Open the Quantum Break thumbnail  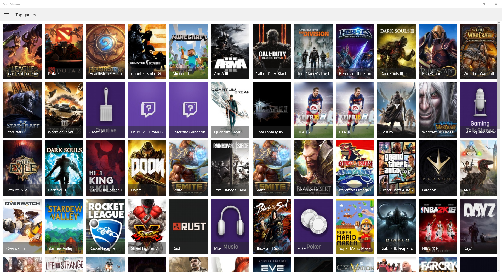(x=230, y=110)
